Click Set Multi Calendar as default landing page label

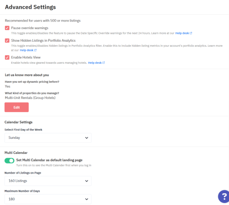[49, 160]
